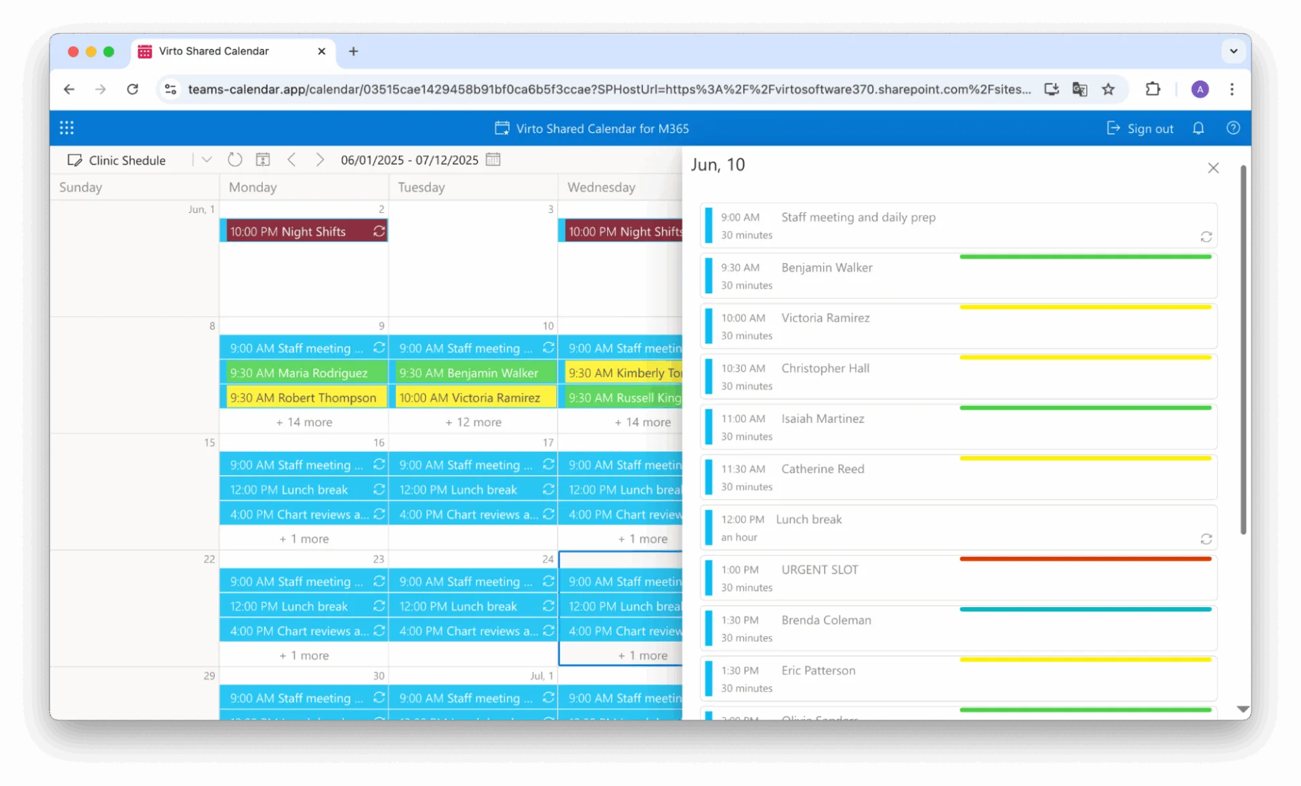
Task: Click the Night Shifts event on Monday
Action: [298, 232]
